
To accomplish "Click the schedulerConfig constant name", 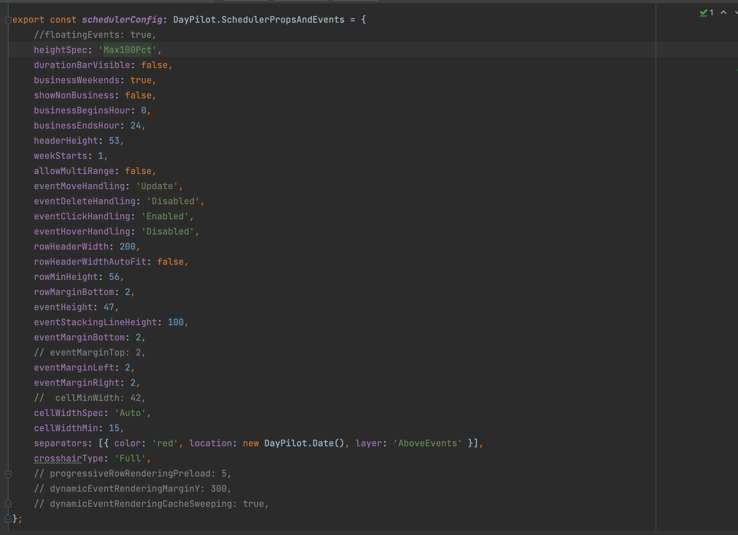I will (122, 20).
